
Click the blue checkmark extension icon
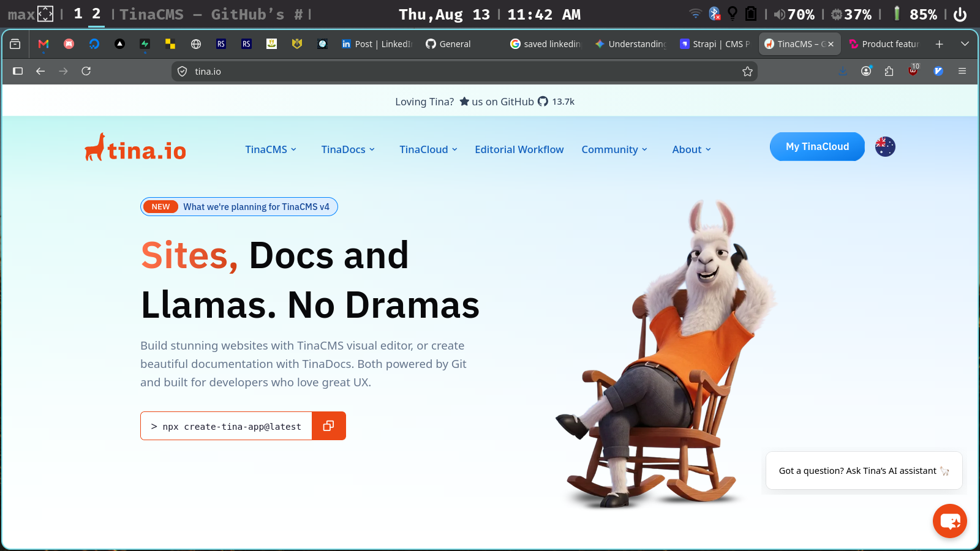(x=938, y=71)
